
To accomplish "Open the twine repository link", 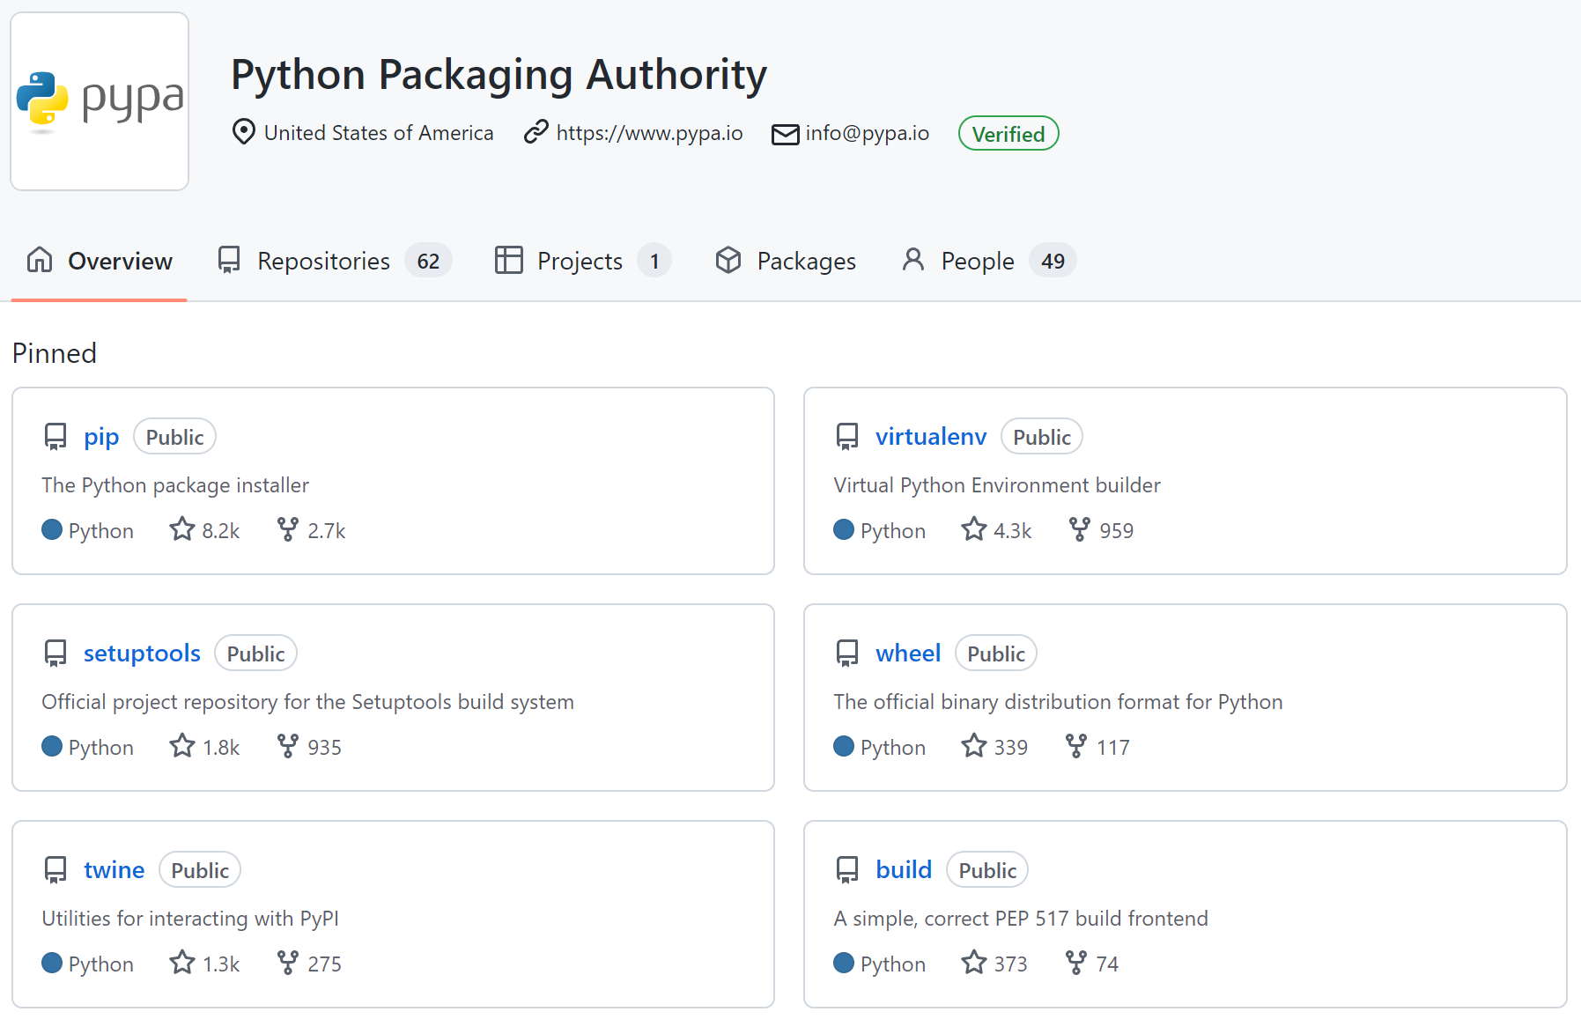I will click(115, 870).
